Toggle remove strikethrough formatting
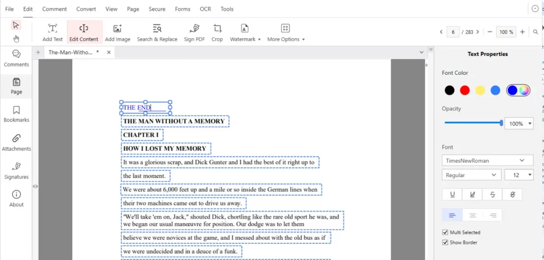The height and width of the screenshot is (260, 544). (513, 195)
